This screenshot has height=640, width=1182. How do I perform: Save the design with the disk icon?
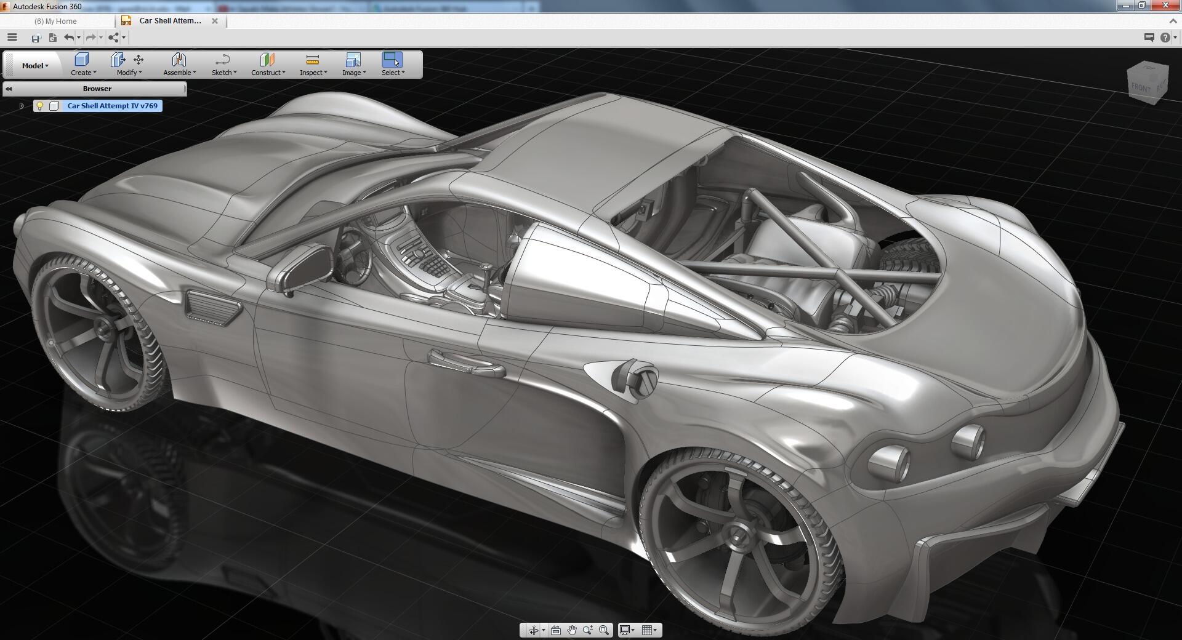(x=36, y=38)
